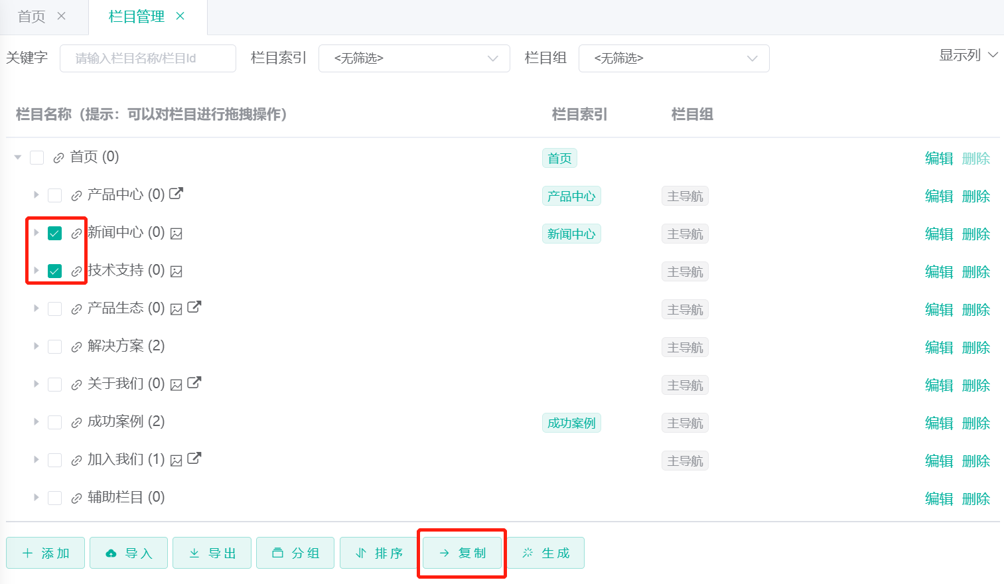The image size is (1004, 584).
Task: Click external link icon beside 产品生态
Action: 194,307
